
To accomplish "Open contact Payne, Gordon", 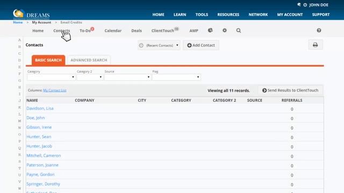I will 40,174.
